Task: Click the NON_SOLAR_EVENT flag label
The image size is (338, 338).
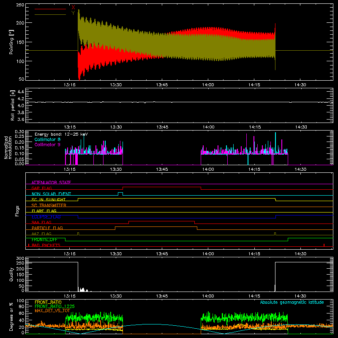Action: tap(51, 194)
